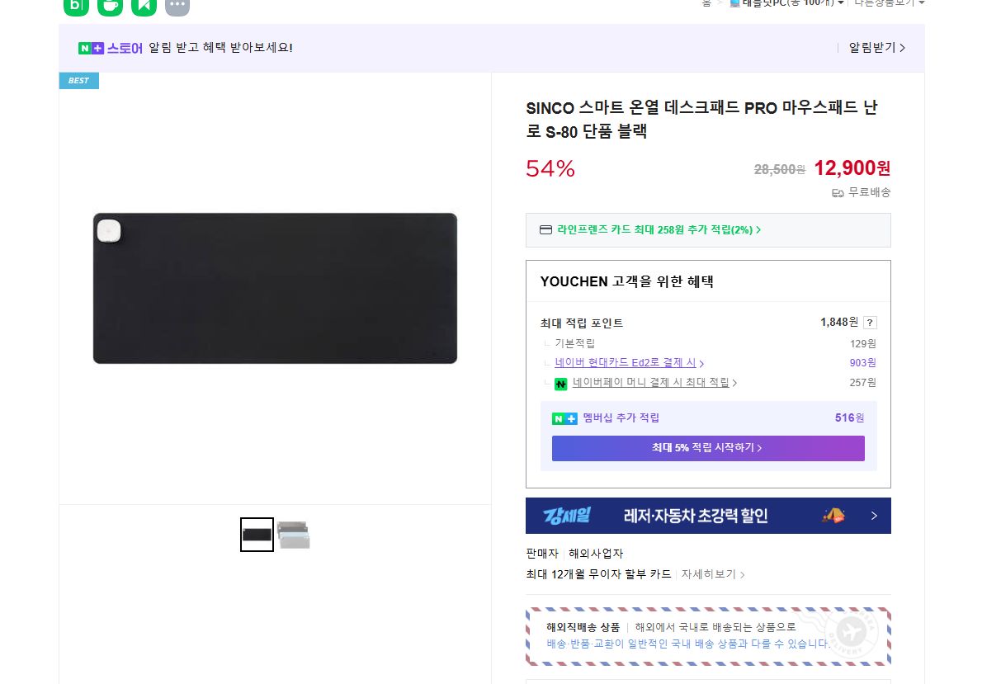This screenshot has width=1001, height=684.
Task: Click the 강세일 레저·자동차 discount banner
Action: 708,516
